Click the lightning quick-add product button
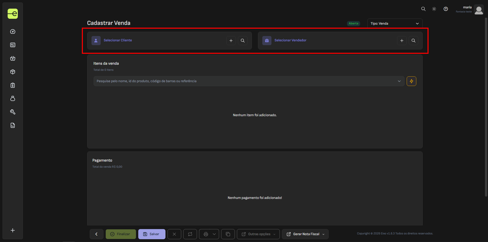 pyautogui.click(x=411, y=81)
